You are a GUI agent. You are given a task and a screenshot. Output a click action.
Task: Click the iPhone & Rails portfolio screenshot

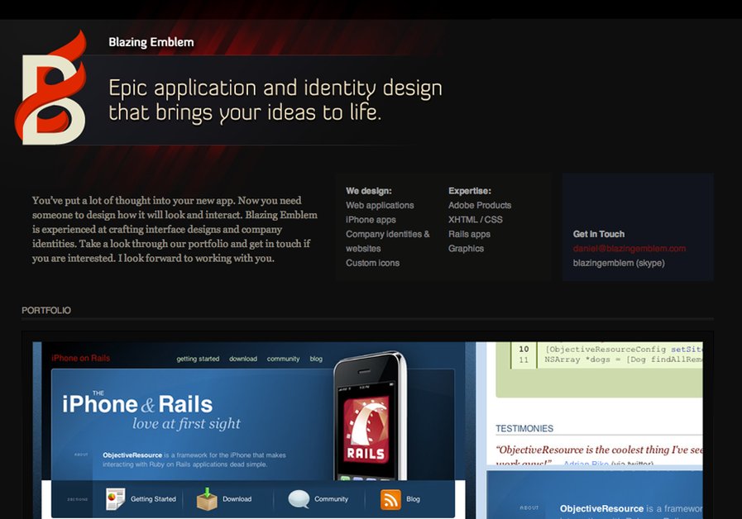click(254, 430)
